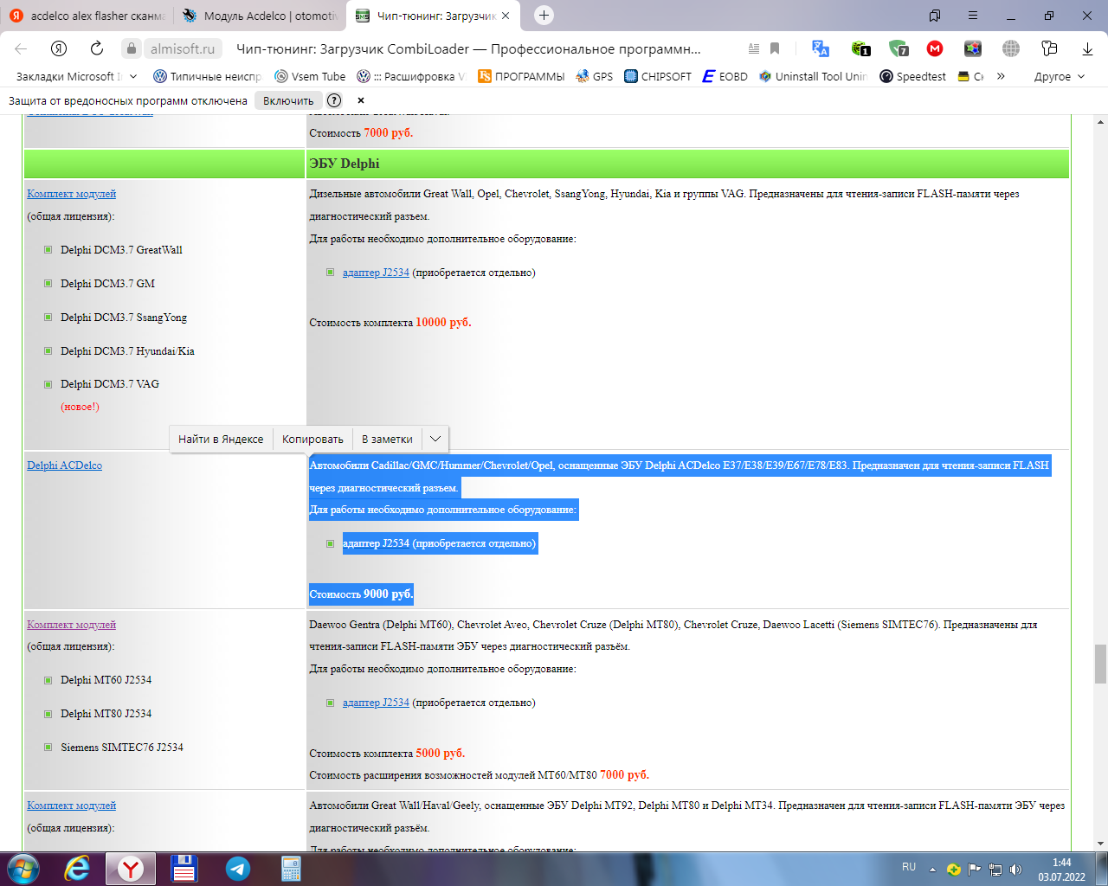Click the help question mark in protection bar
This screenshot has width=1108, height=886.
(x=334, y=100)
